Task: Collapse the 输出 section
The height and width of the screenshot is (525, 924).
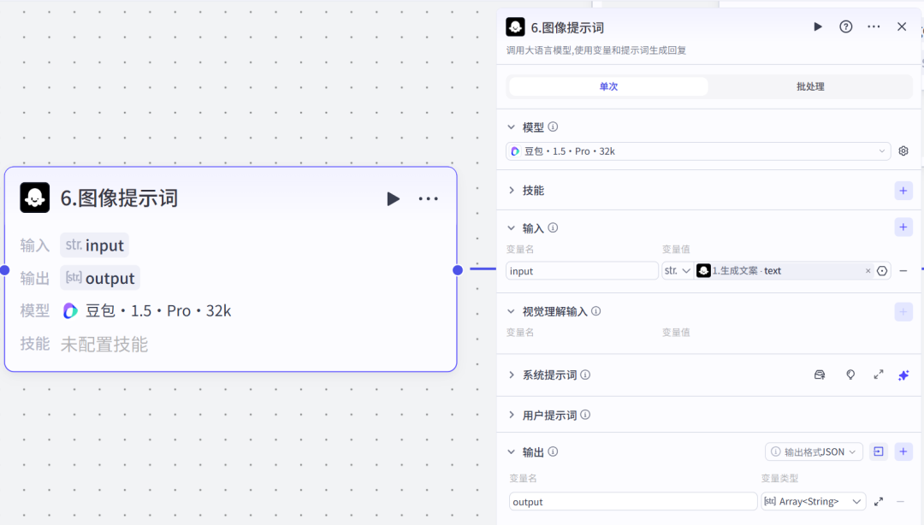Action: point(512,452)
